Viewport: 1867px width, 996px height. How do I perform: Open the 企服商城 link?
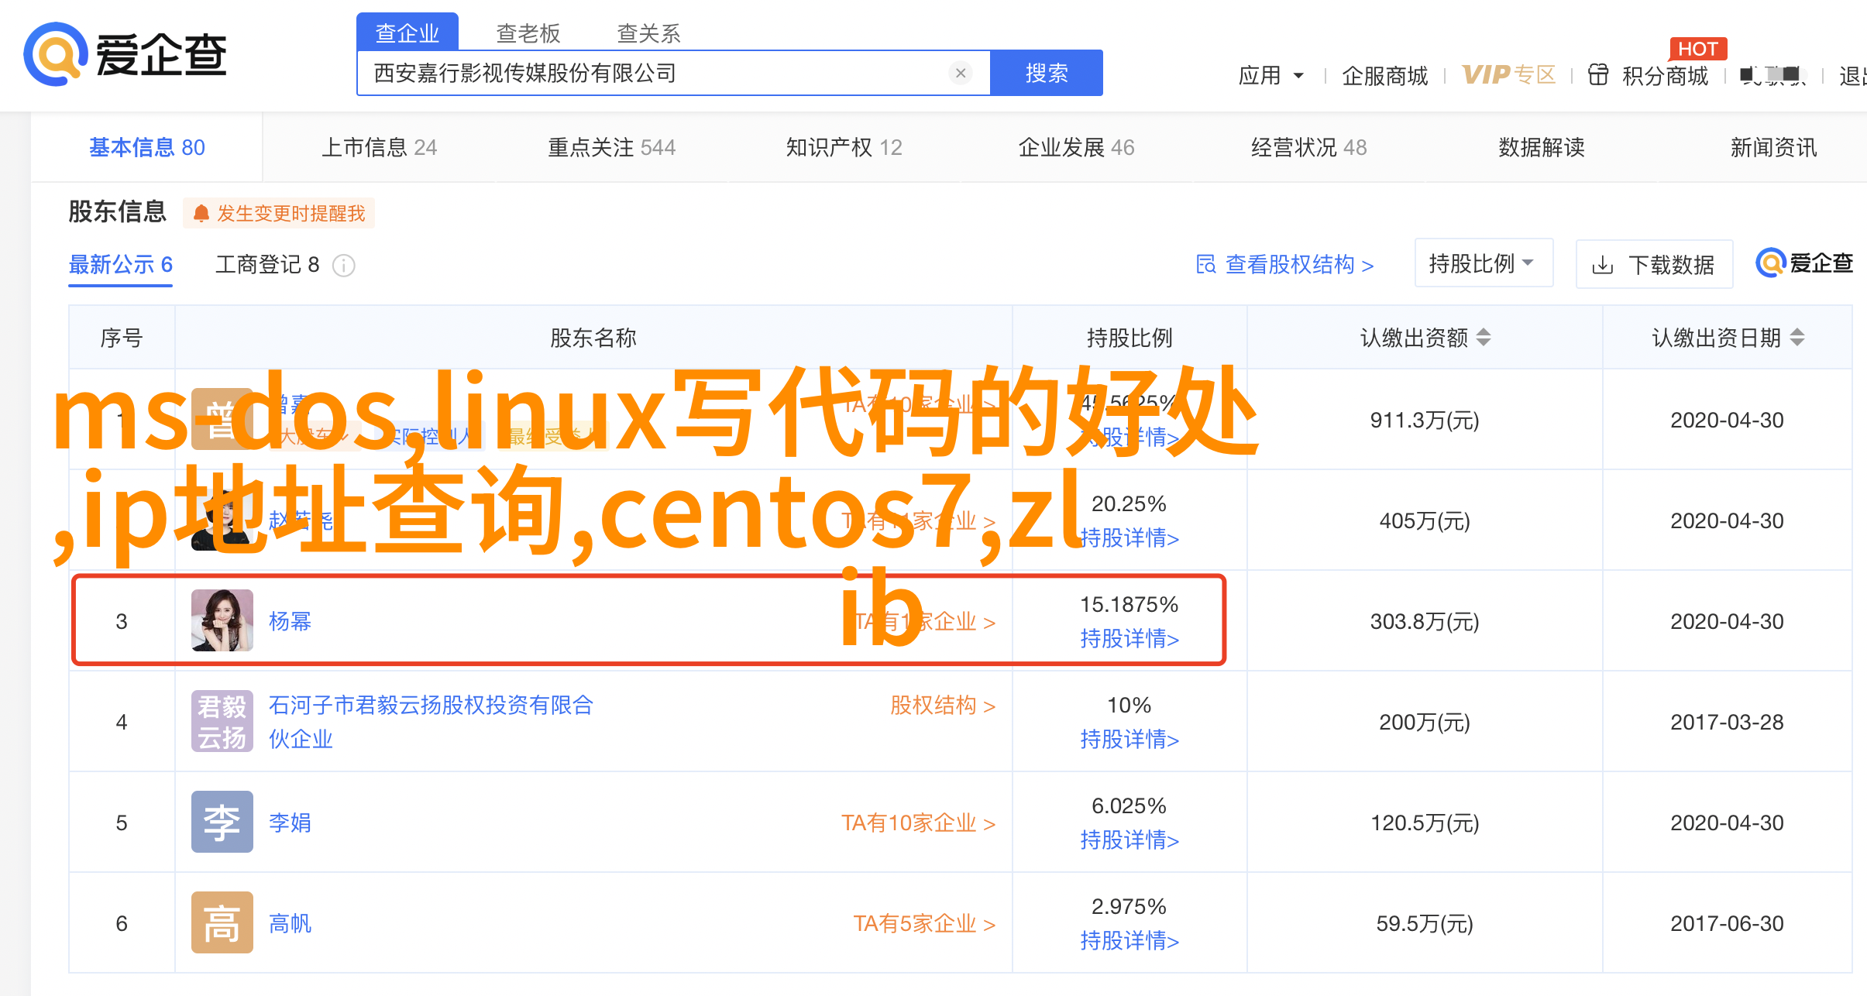click(1385, 75)
